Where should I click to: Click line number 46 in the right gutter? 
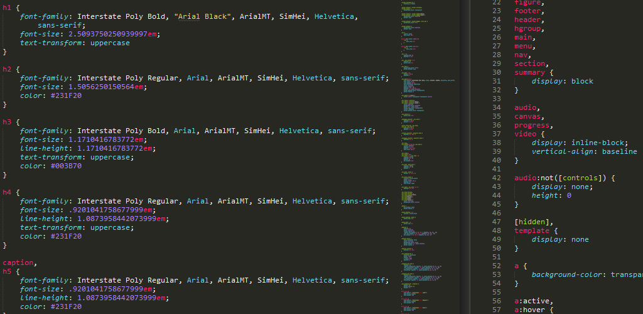(496, 213)
